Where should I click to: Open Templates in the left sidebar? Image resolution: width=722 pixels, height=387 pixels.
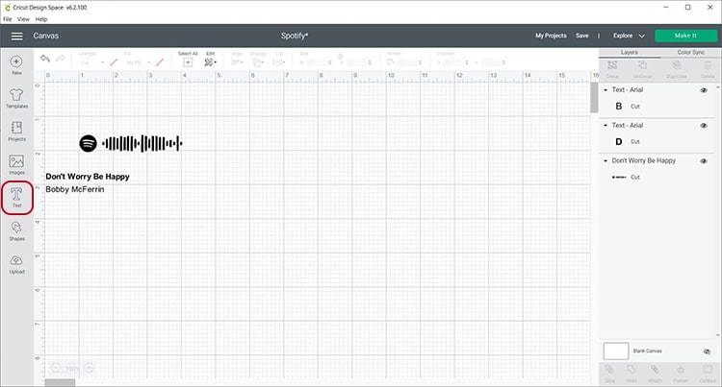point(16,98)
